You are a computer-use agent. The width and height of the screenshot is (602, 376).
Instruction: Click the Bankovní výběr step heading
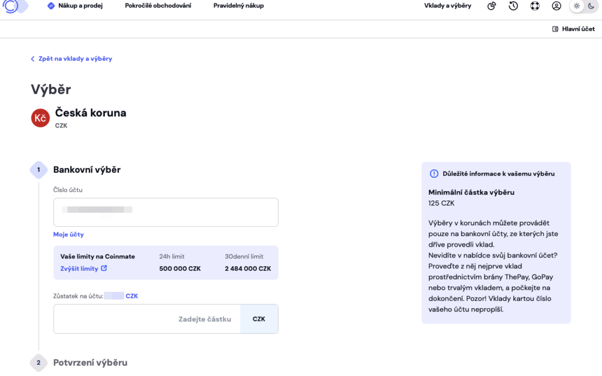pos(87,169)
